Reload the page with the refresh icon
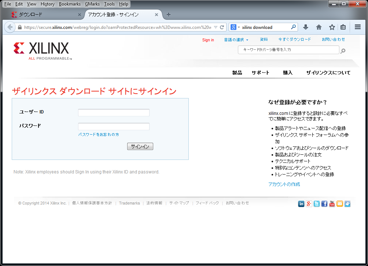This screenshot has width=368, height=266. coord(222,27)
